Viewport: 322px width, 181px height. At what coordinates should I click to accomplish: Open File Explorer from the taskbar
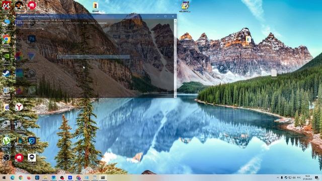click(x=45, y=177)
